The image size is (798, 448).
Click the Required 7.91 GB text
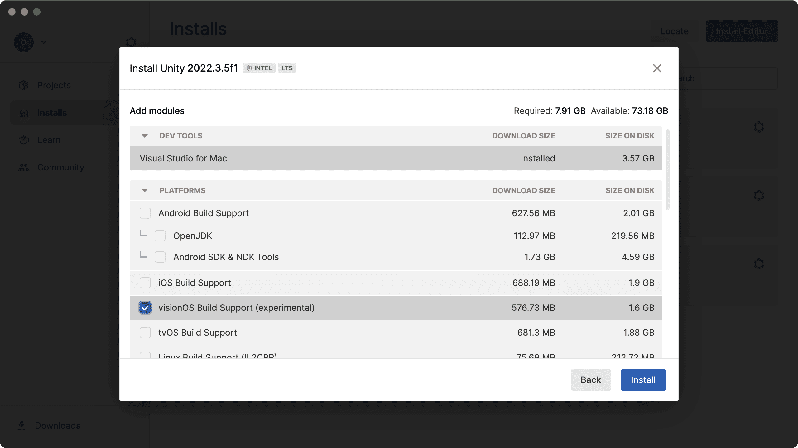click(550, 111)
